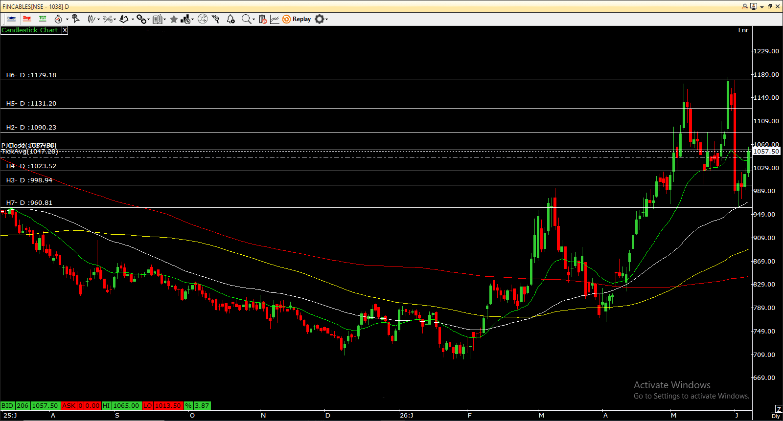Open the book template icon
The image size is (783, 421).
[x=157, y=19]
